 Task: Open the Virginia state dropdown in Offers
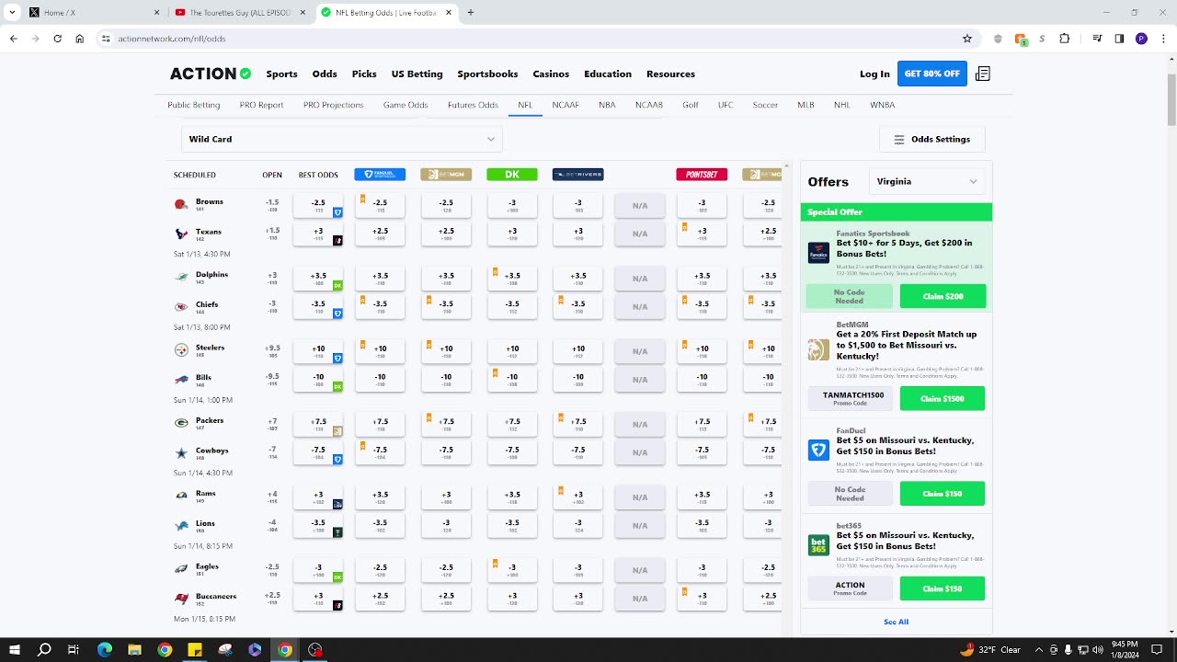pos(927,181)
